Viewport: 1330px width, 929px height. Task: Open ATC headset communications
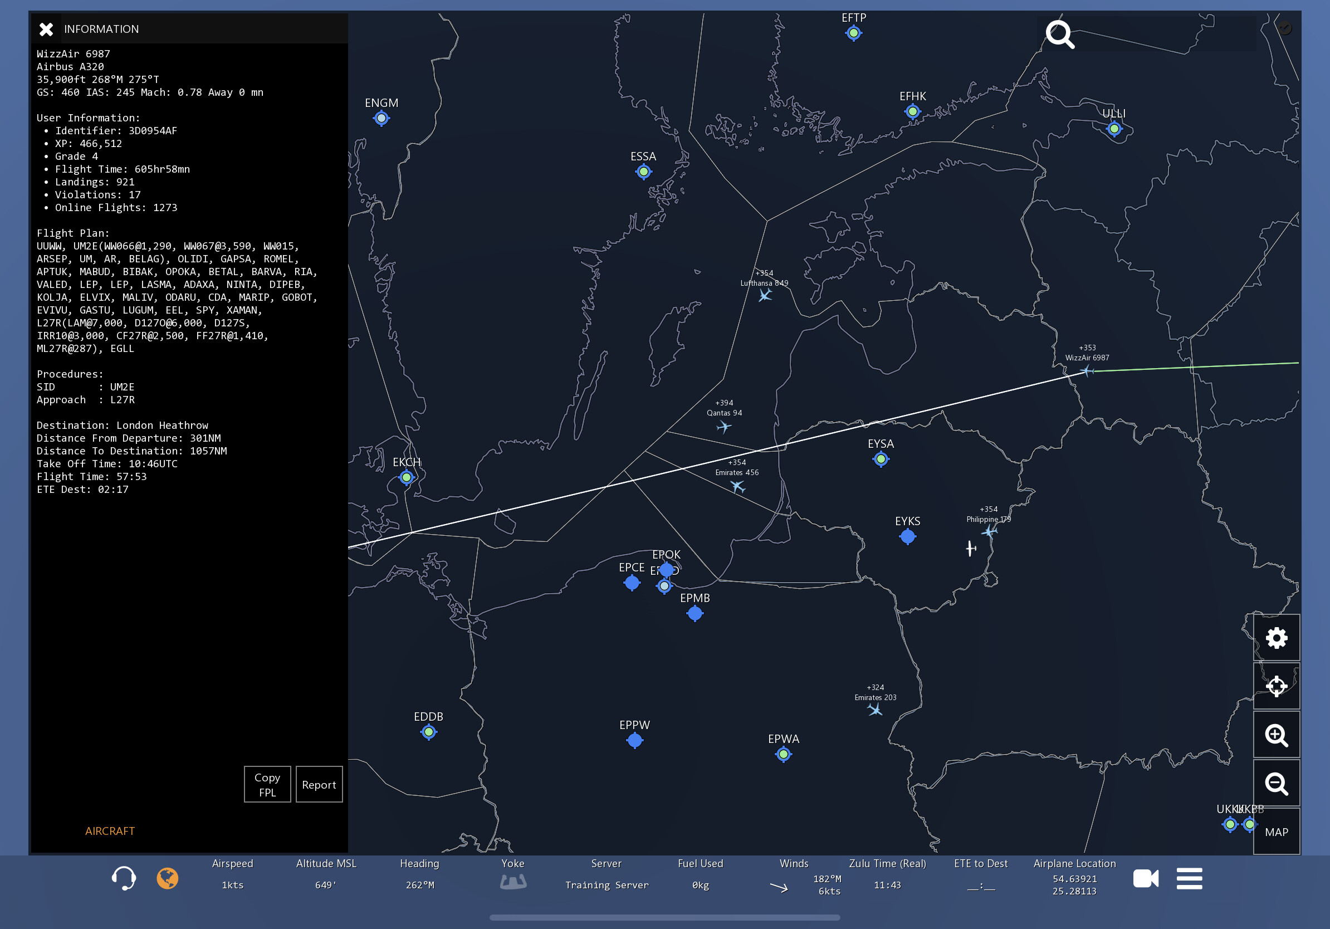point(124,878)
